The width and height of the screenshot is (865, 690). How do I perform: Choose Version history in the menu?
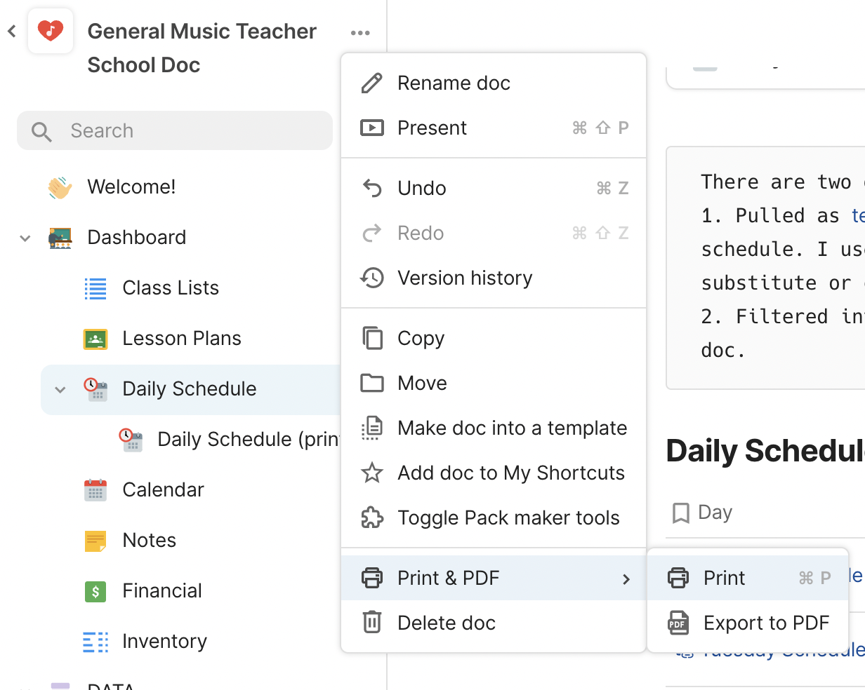465,278
